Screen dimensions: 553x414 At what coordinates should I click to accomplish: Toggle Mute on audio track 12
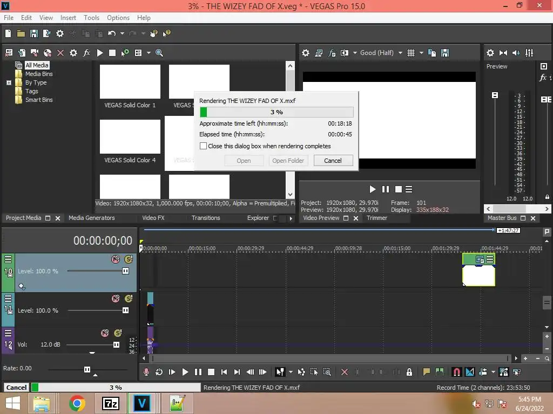pos(105,333)
